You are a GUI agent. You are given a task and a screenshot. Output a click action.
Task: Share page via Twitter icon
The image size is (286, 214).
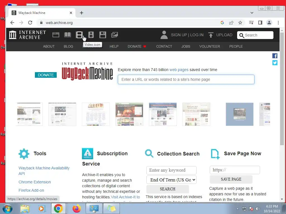pos(275,63)
